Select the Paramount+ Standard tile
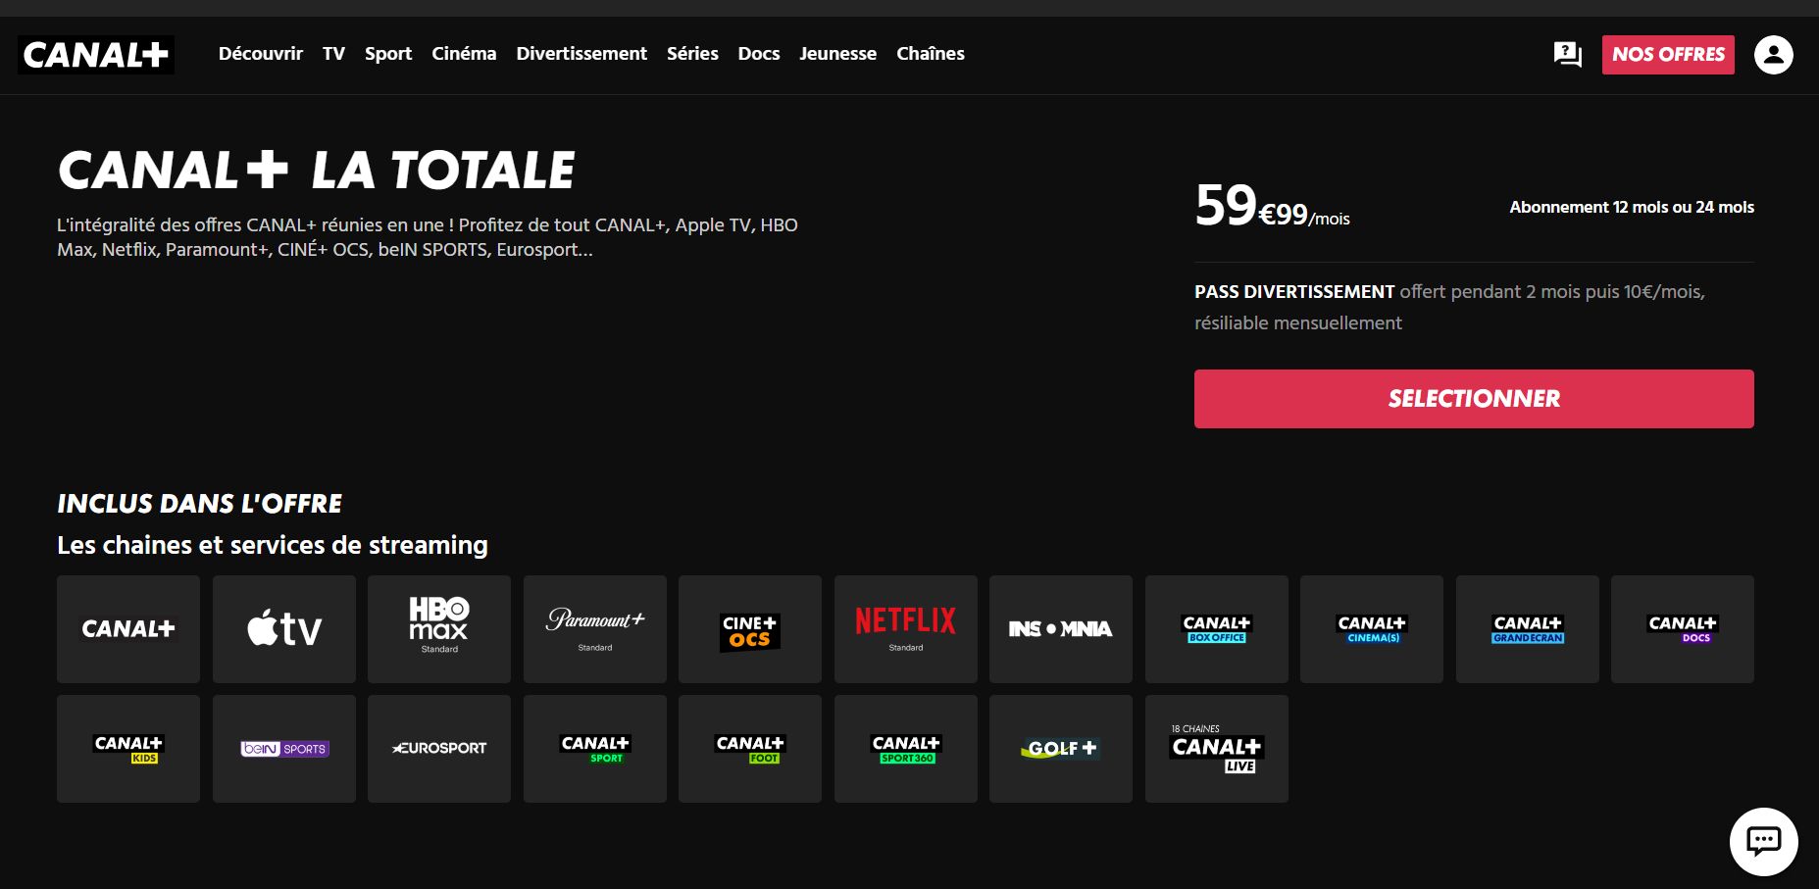The image size is (1819, 889). (x=595, y=629)
